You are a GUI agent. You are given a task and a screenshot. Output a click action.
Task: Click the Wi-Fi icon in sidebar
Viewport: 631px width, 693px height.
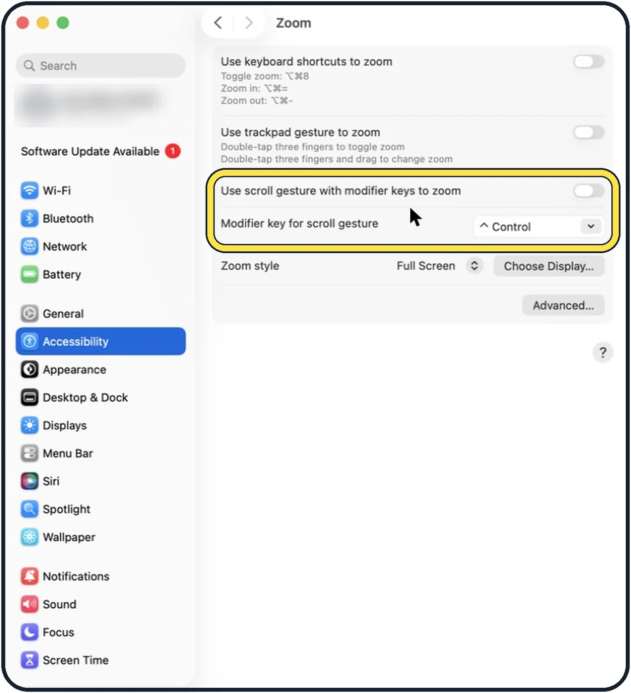point(30,191)
